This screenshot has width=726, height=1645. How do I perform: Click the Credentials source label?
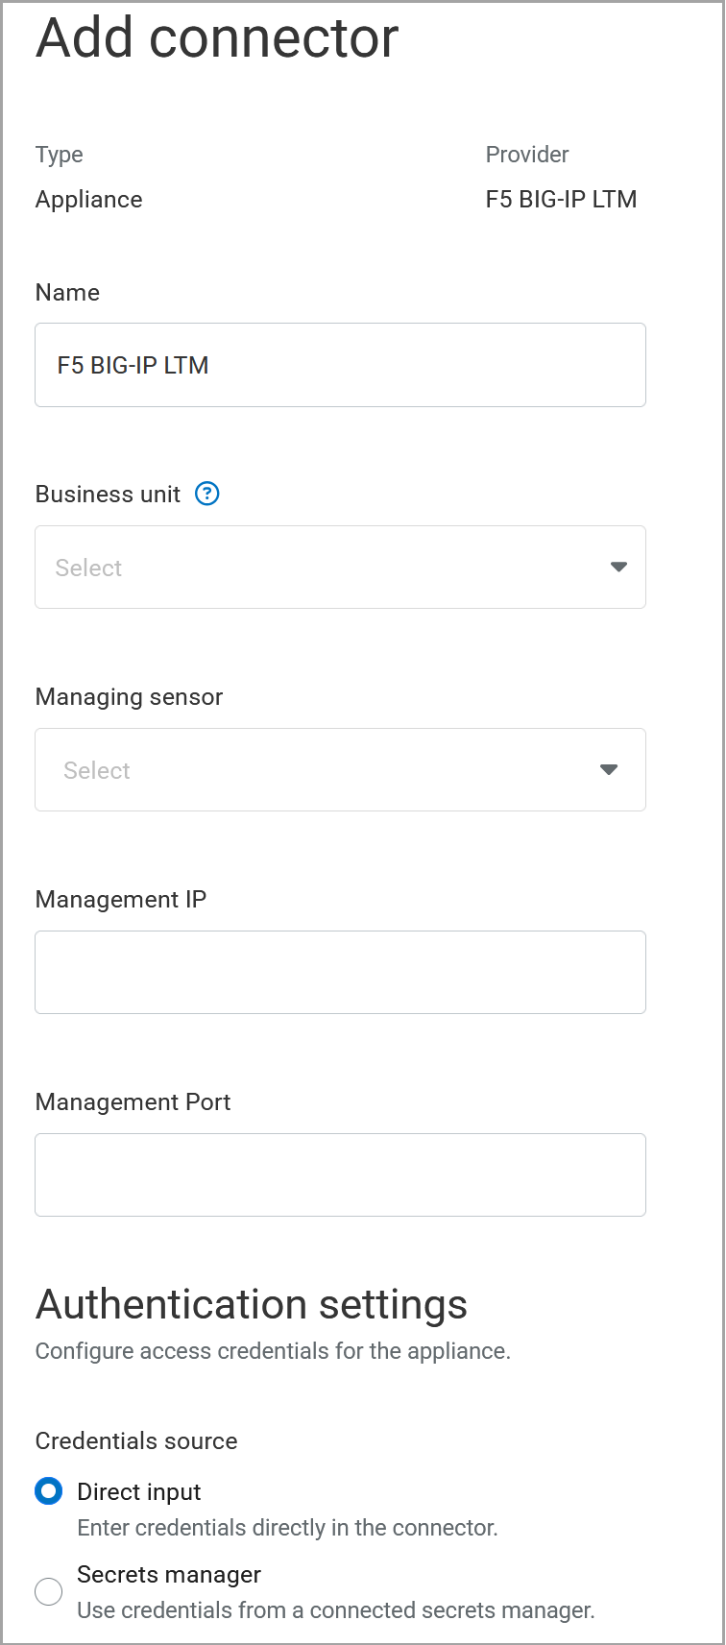(x=136, y=1440)
